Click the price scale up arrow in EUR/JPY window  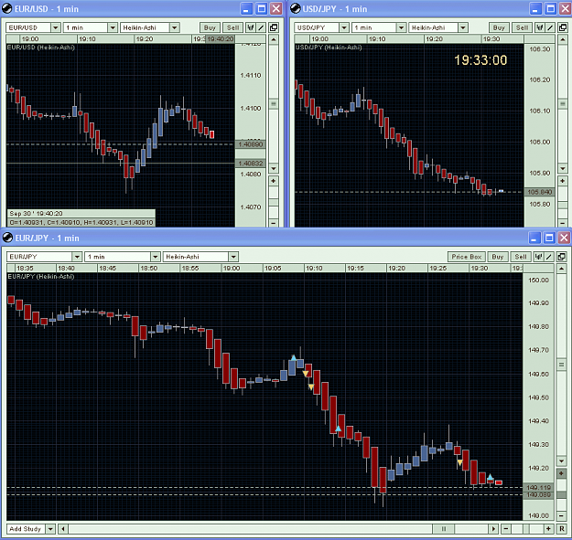coord(562,269)
